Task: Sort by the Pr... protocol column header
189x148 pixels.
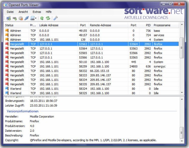Action: point(33,25)
